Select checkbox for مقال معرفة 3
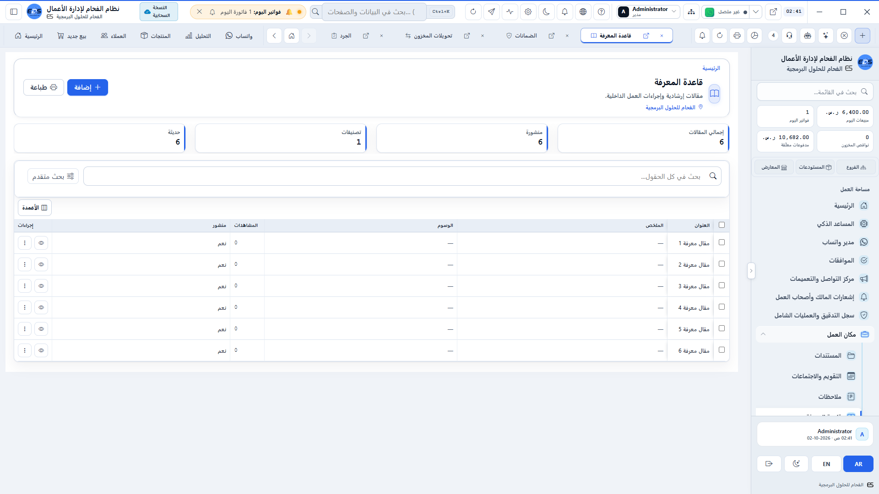The width and height of the screenshot is (879, 494). coord(722,285)
